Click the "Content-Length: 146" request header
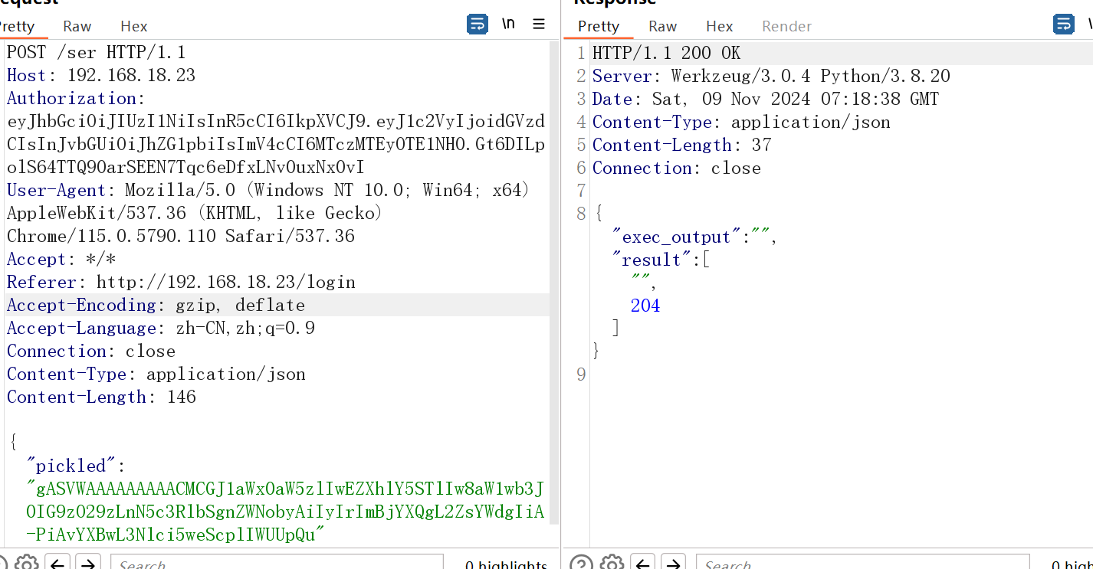The image size is (1093, 569). click(101, 397)
